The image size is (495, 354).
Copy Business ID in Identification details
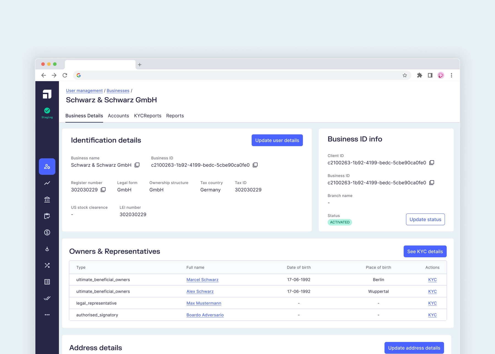click(255, 165)
